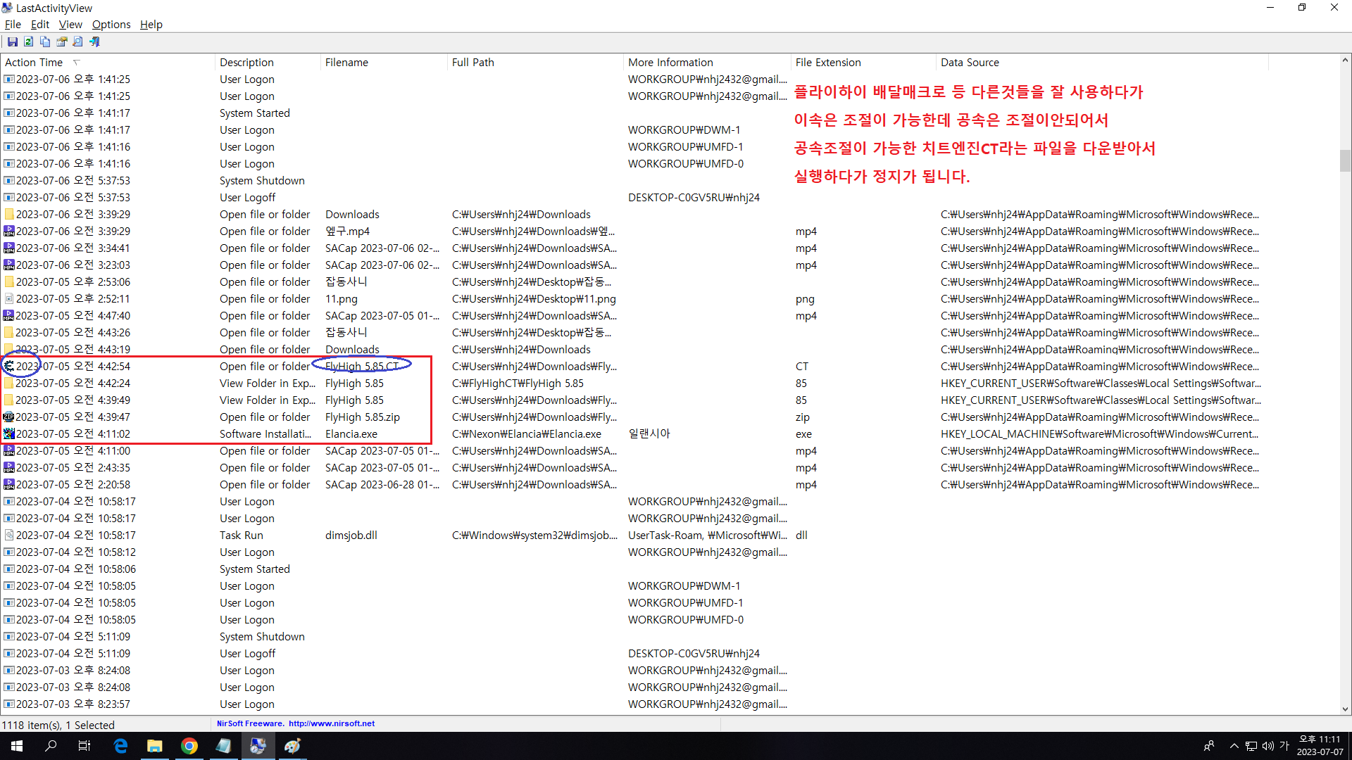Select the FlyHigh 5.85.zip row
Screen dimensions: 1352x760
click(362, 417)
